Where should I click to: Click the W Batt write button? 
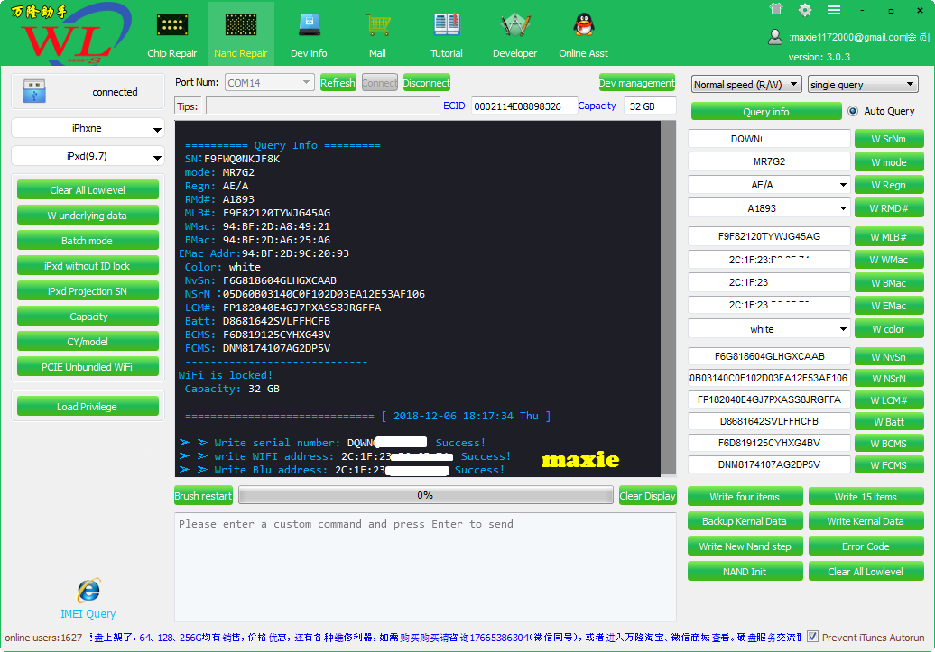(x=888, y=422)
